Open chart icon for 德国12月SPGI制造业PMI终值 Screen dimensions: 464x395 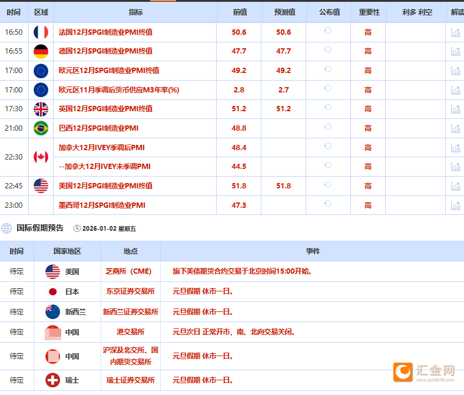[x=455, y=51]
